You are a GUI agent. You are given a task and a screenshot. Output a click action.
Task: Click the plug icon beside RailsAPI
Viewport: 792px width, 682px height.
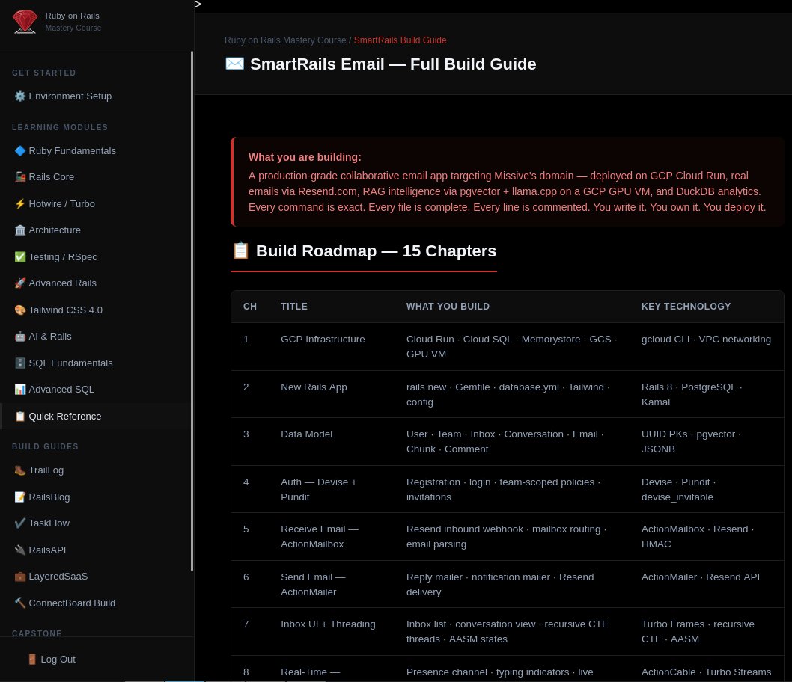[x=20, y=550]
